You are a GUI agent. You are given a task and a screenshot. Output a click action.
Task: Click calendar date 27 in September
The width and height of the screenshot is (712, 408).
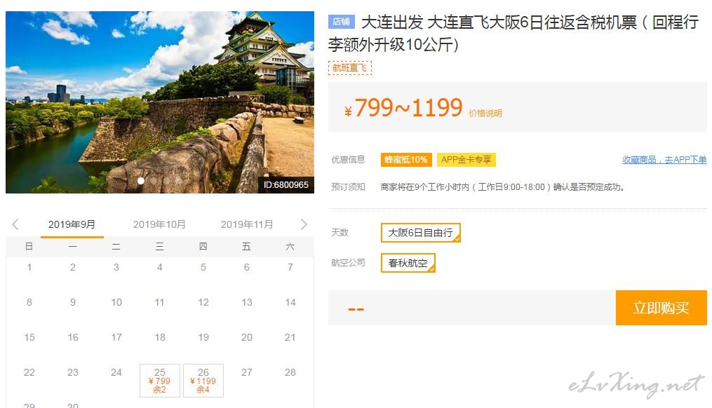246,372
